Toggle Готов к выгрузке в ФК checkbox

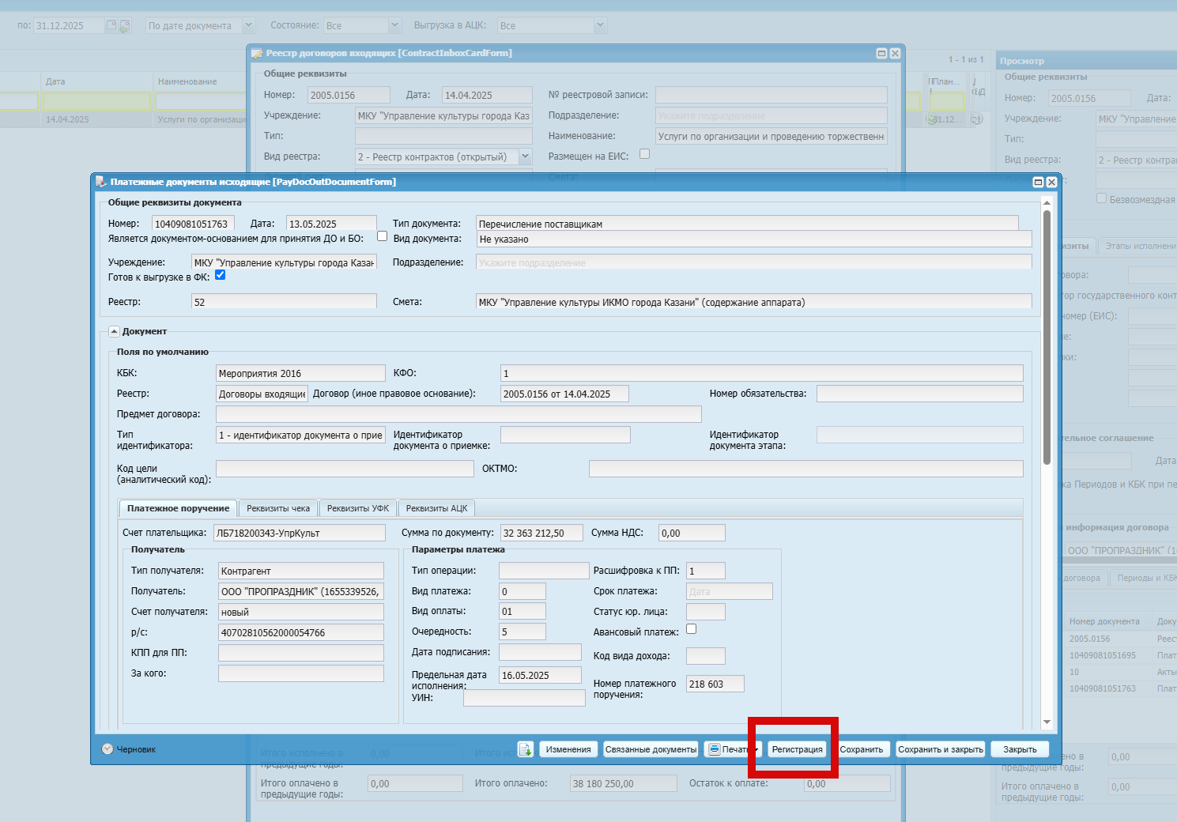tap(221, 275)
